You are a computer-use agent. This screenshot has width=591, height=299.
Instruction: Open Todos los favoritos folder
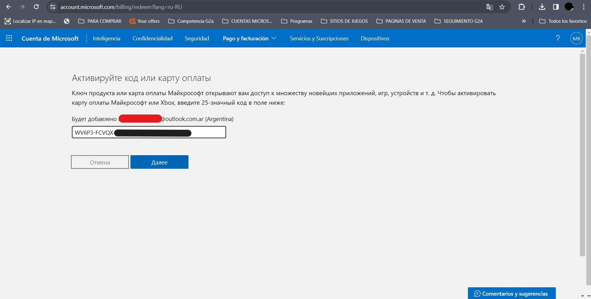[563, 21]
